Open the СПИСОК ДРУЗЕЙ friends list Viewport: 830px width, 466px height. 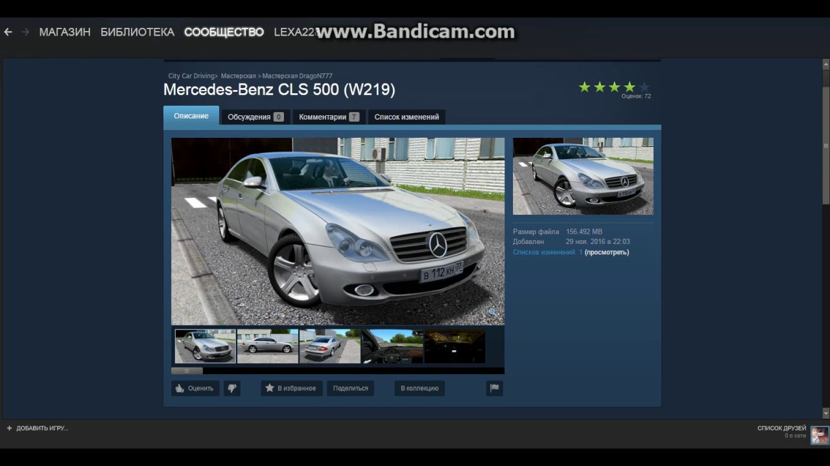point(781,428)
